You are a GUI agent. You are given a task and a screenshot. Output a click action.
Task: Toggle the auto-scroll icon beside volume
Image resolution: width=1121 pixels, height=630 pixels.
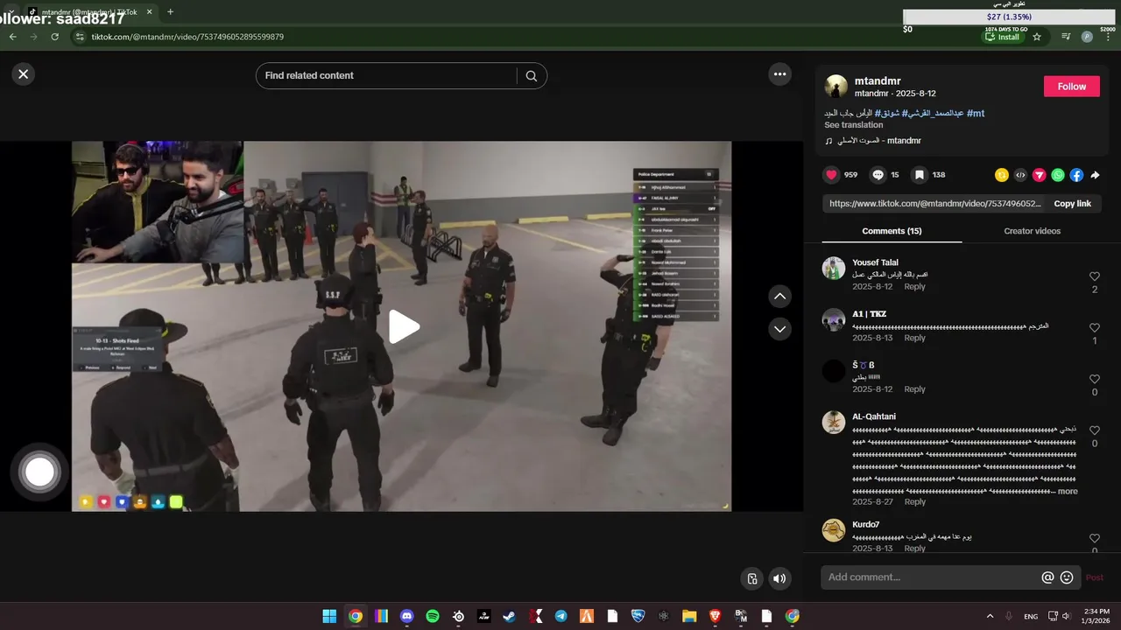[751, 578]
